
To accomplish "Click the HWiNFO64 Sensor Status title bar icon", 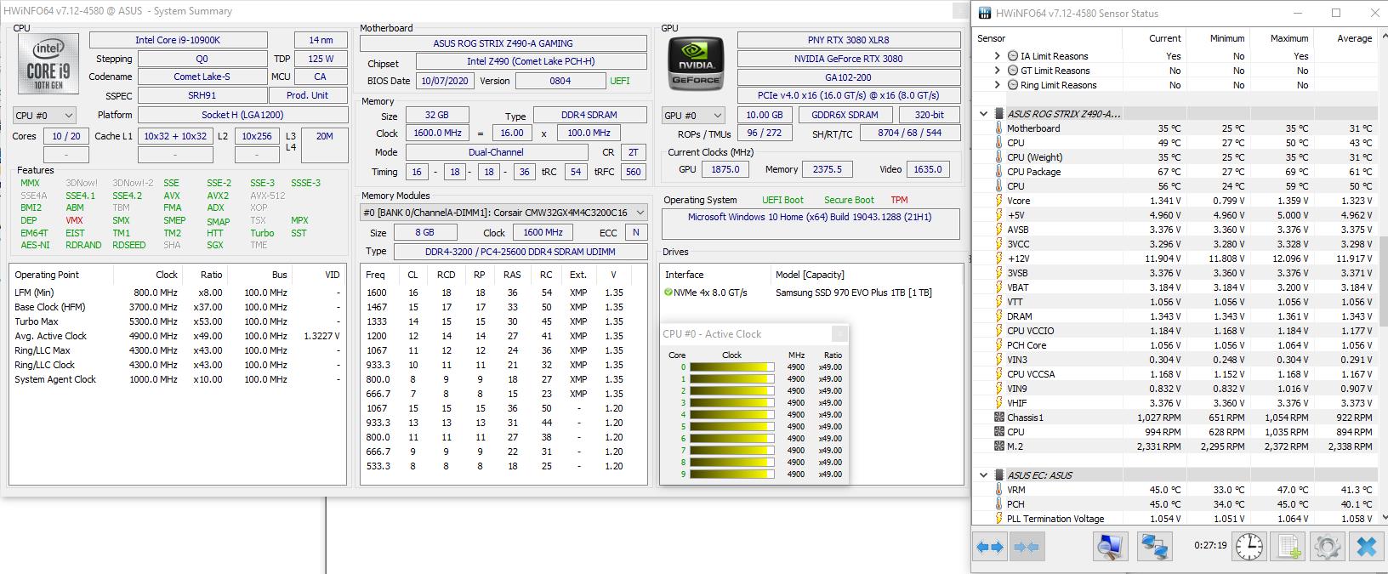I will pos(986,13).
